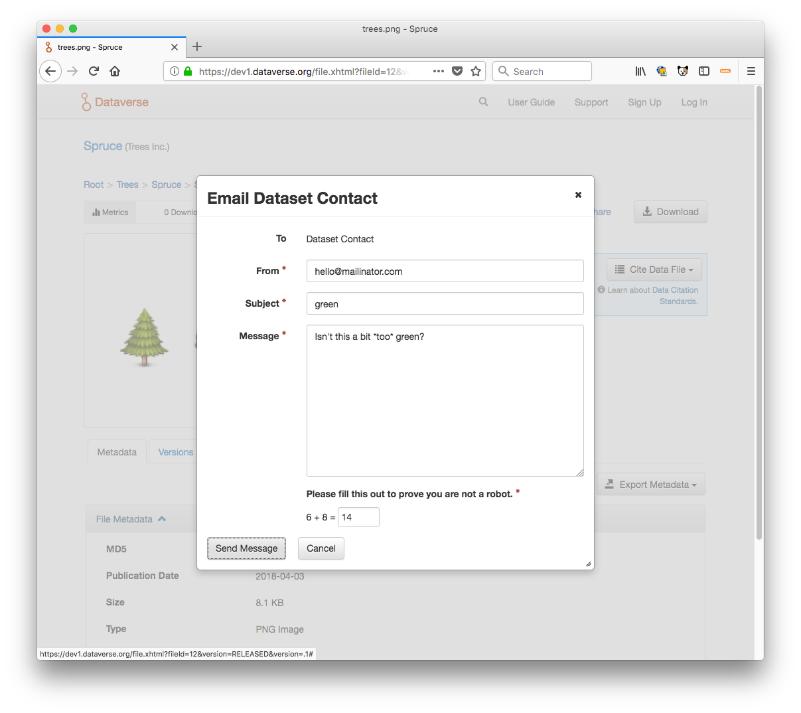Click in the Subject field

pos(445,303)
